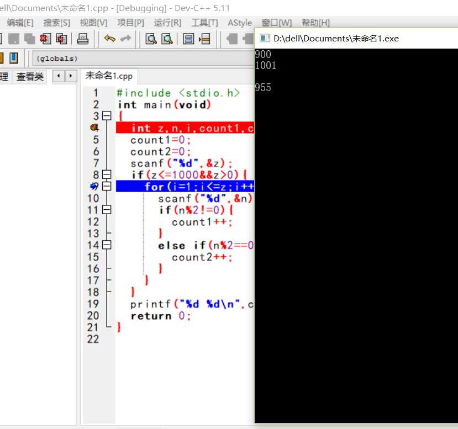Click the count2=0; code line
The image size is (458, 429).
point(161,151)
